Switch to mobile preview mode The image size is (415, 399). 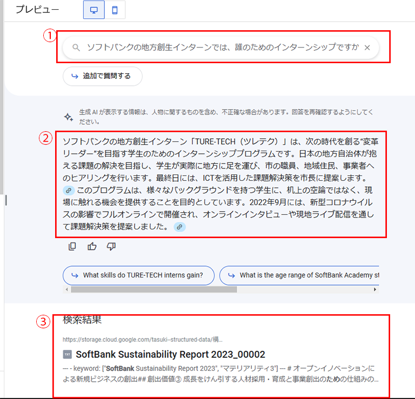pyautogui.click(x=115, y=10)
